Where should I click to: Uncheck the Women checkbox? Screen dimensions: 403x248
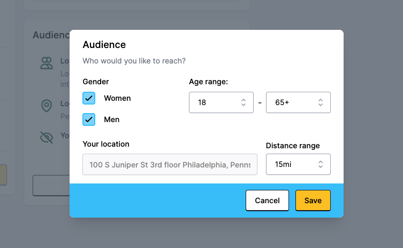[89, 98]
